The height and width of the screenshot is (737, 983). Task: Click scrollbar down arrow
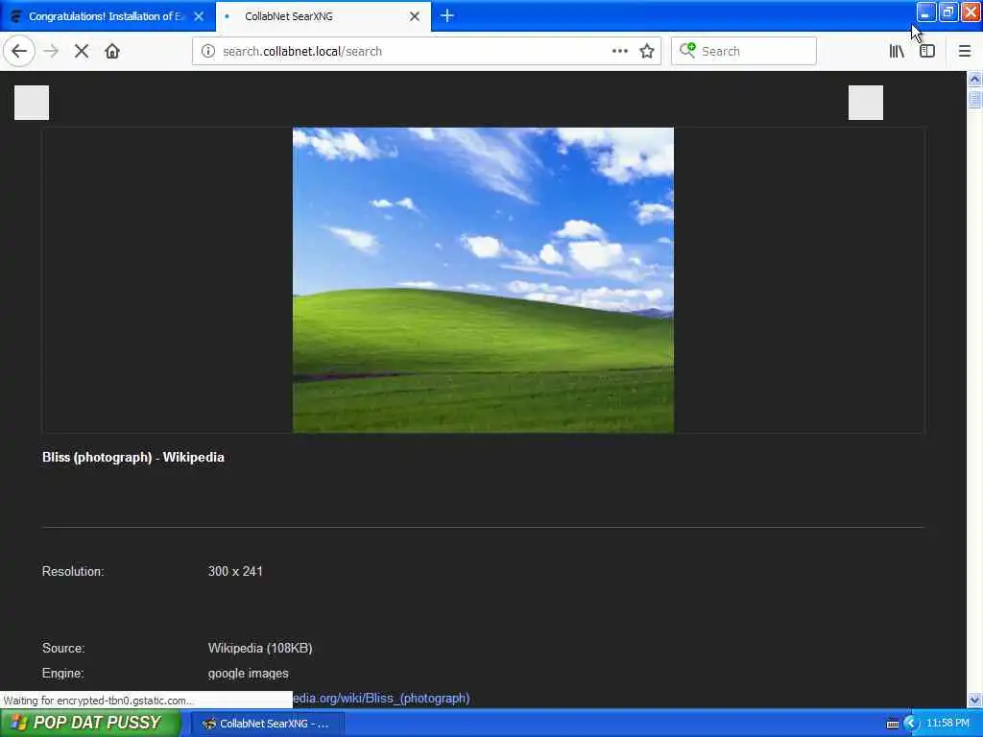click(974, 700)
